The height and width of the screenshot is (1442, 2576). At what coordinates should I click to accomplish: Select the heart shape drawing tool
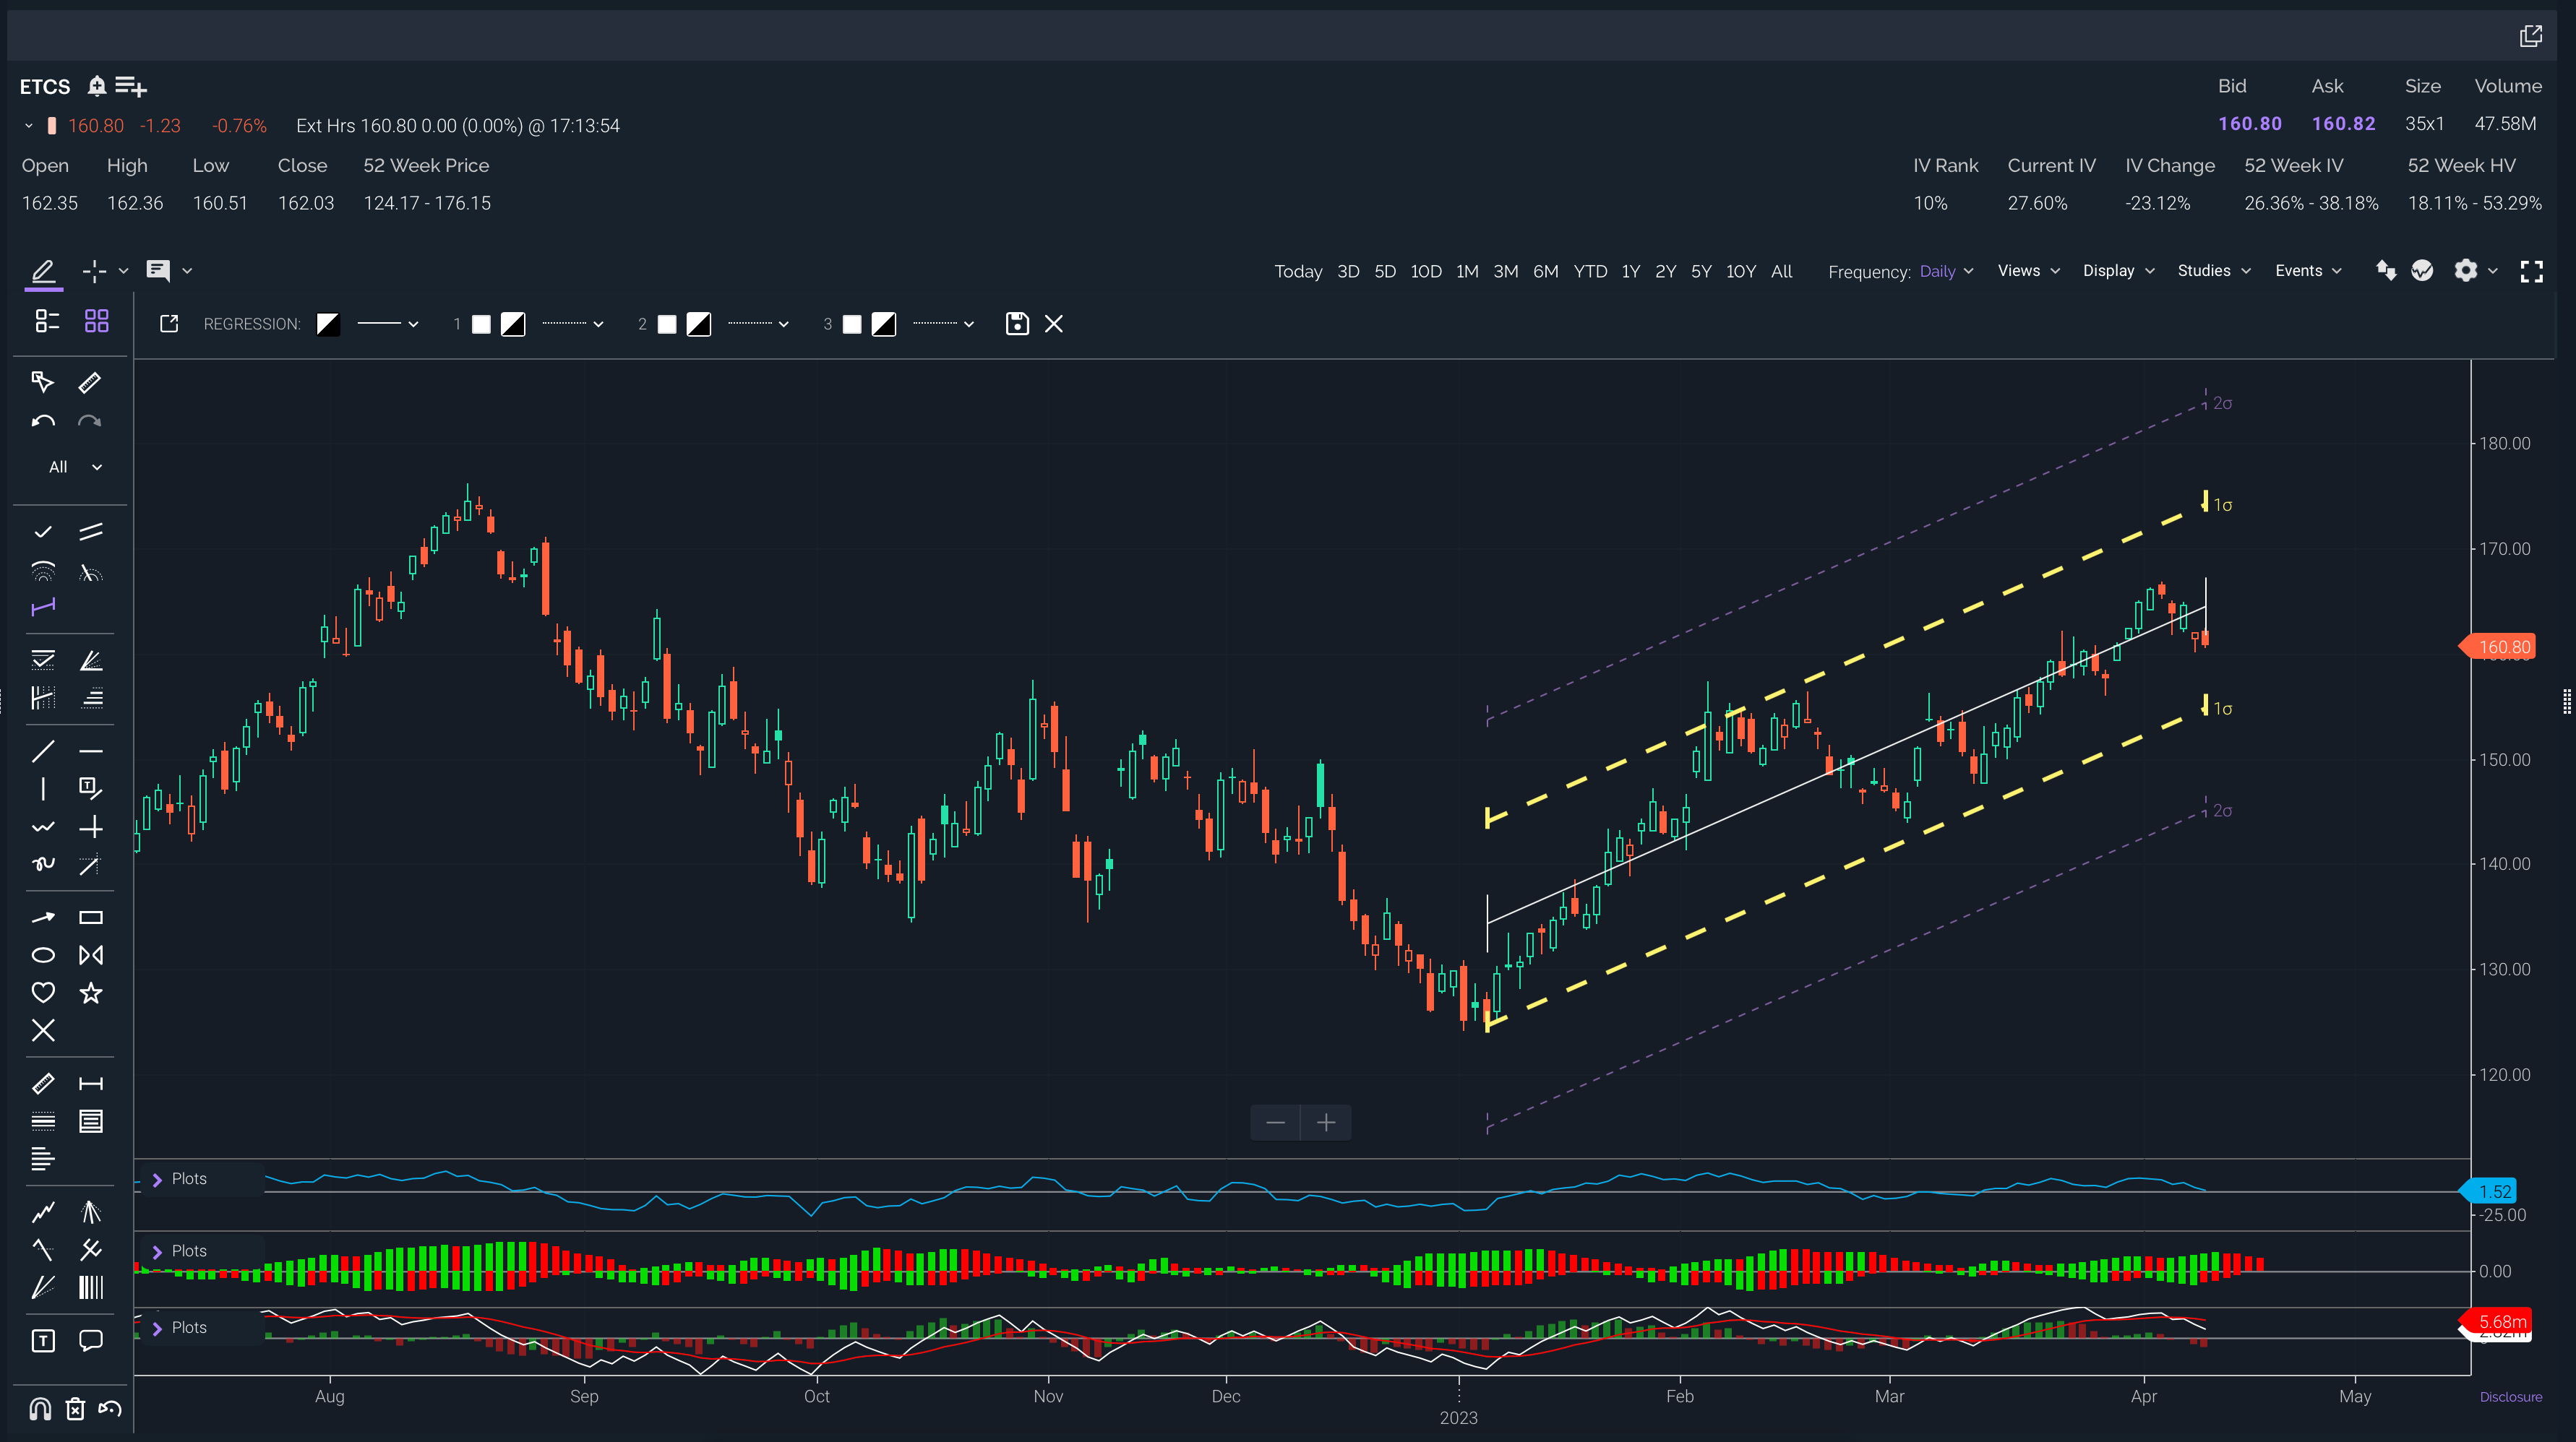(42, 993)
